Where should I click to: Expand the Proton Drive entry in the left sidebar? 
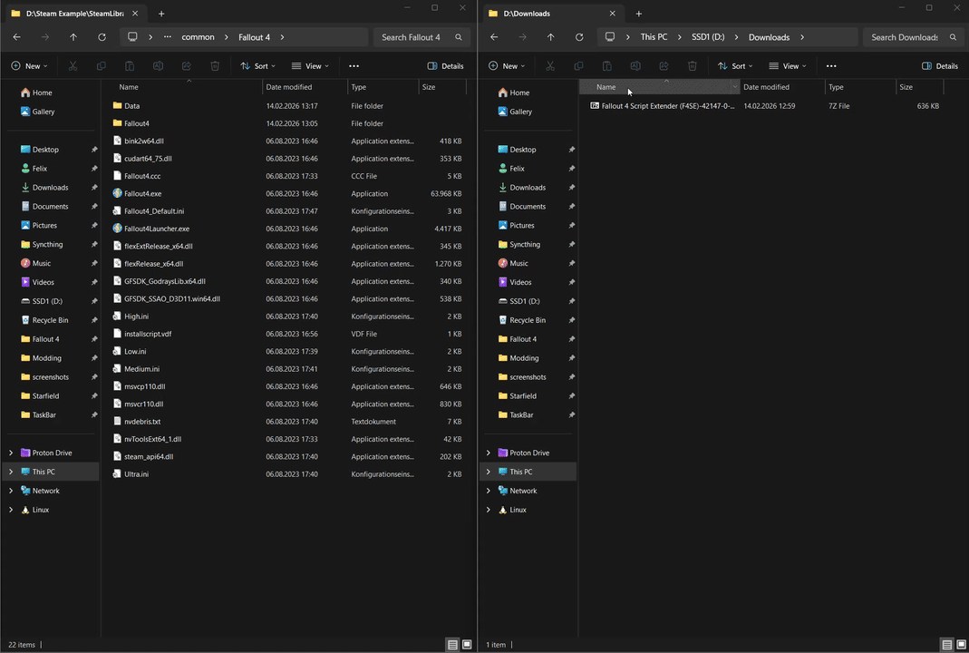tap(10, 453)
